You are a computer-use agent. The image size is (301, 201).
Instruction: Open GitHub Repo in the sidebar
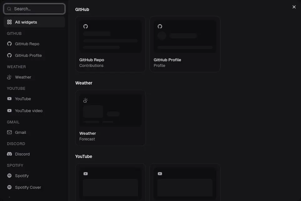[x=34, y=44]
